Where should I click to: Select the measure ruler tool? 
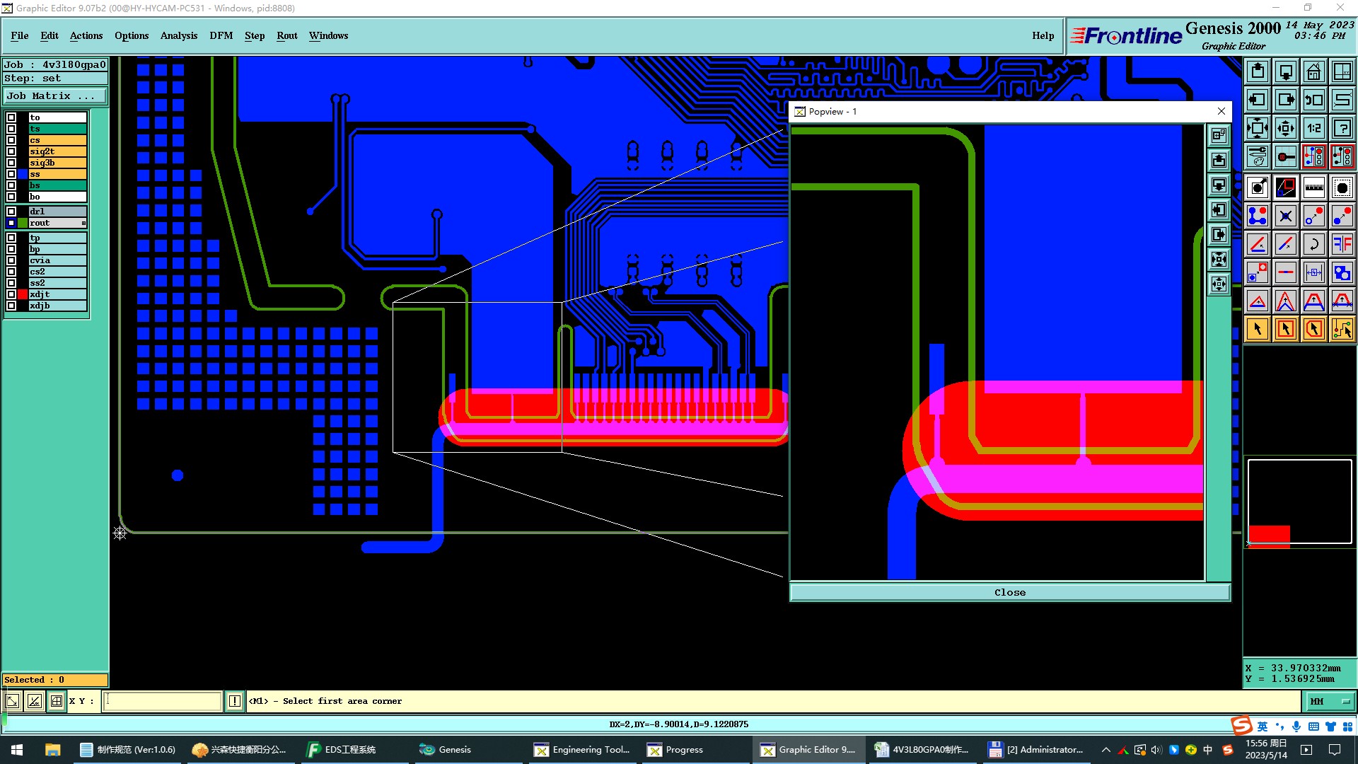(x=1313, y=187)
